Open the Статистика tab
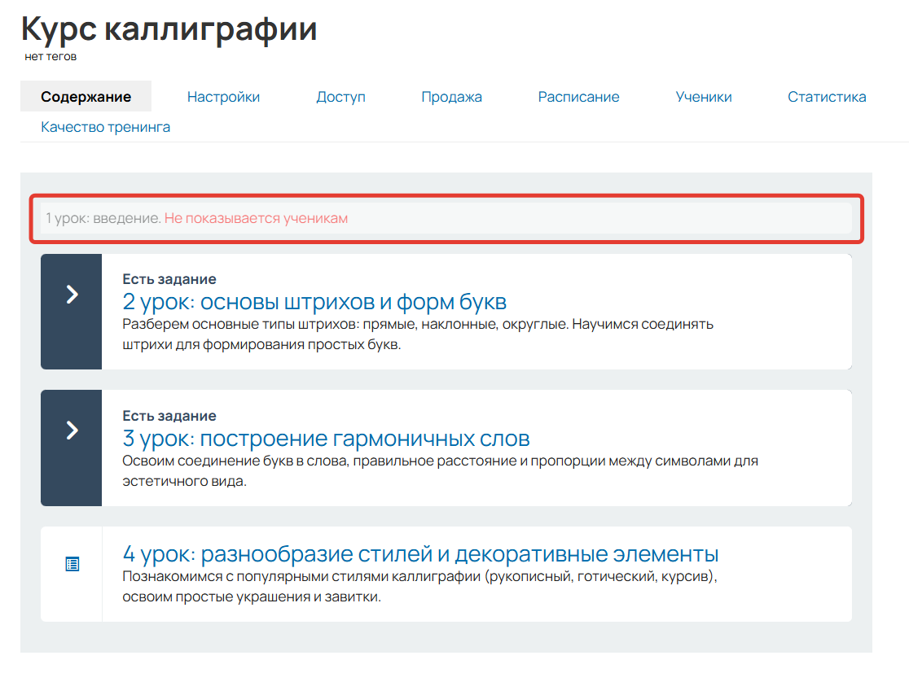909x673 pixels. pyautogui.click(x=826, y=96)
